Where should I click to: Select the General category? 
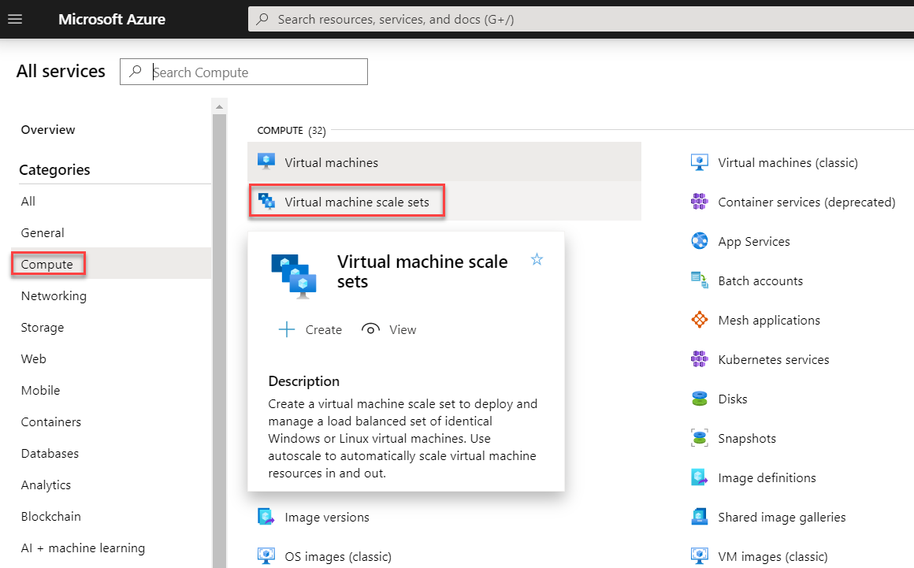(43, 233)
